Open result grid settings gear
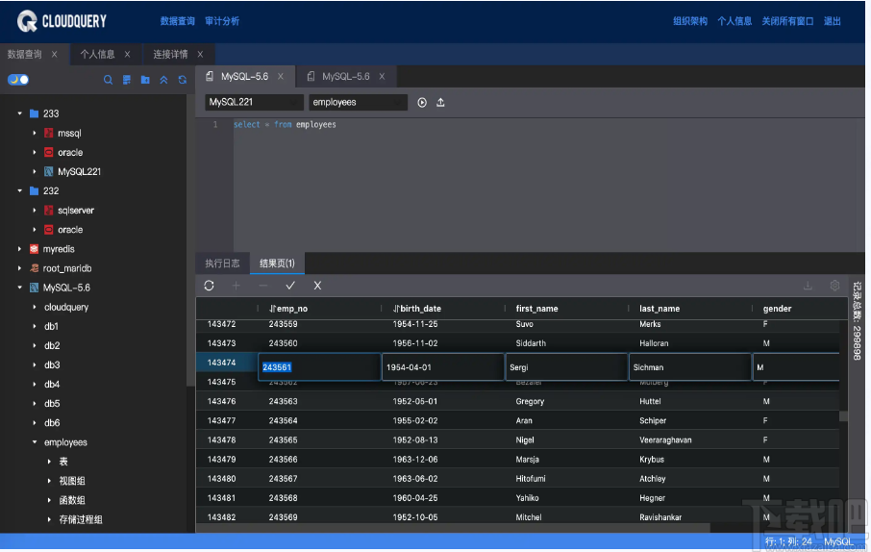The width and height of the screenshot is (871, 552). pos(834,286)
